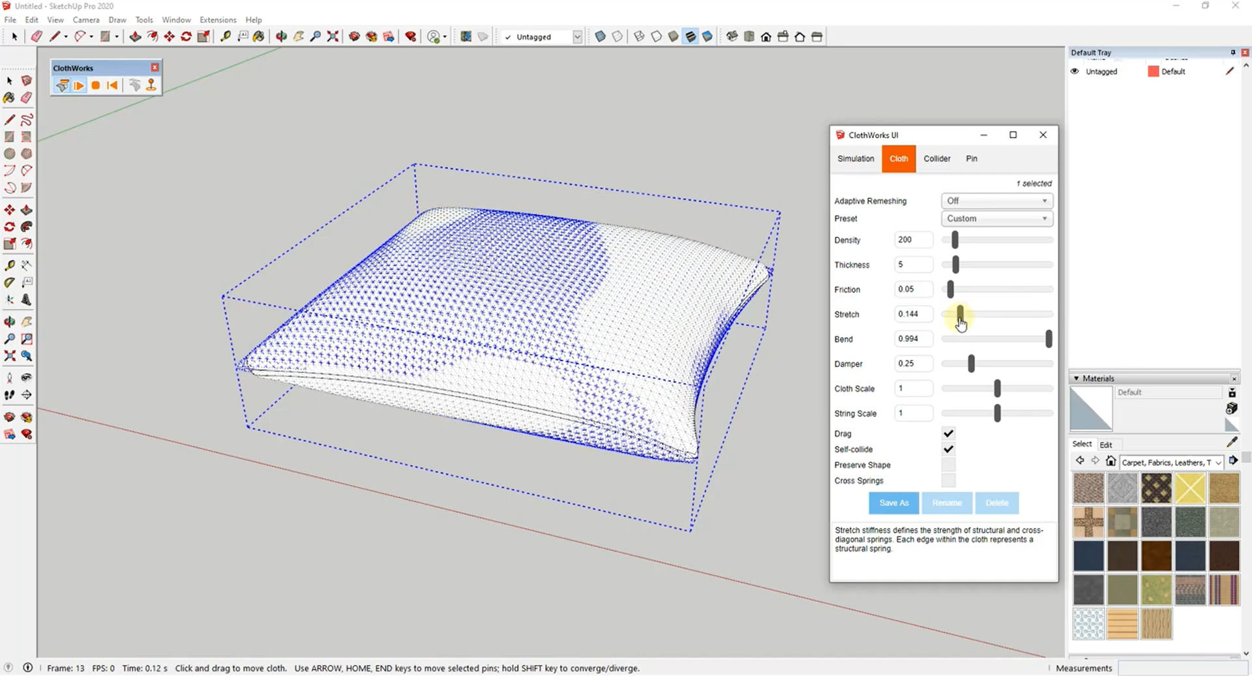Screen dimensions: 1252x676
Task: Stop the ClothWorks simulation
Action: coord(95,85)
